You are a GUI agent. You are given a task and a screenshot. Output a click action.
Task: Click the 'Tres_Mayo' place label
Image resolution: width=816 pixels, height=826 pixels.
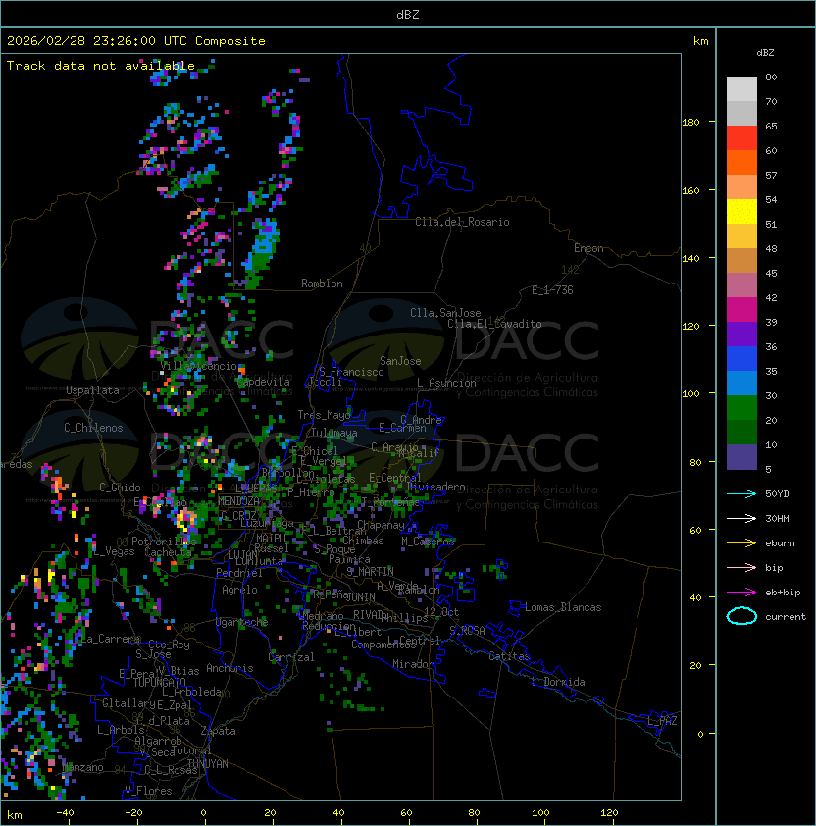pyautogui.click(x=324, y=415)
